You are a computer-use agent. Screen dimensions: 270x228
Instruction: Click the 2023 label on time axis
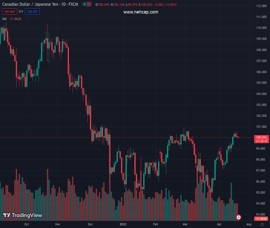click(122, 224)
